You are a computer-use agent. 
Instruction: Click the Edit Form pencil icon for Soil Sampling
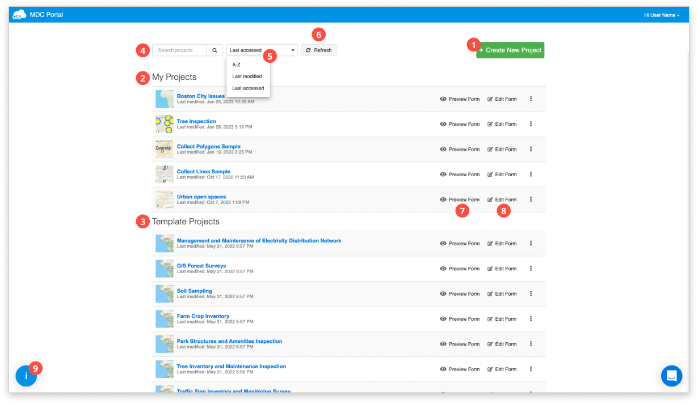click(491, 294)
